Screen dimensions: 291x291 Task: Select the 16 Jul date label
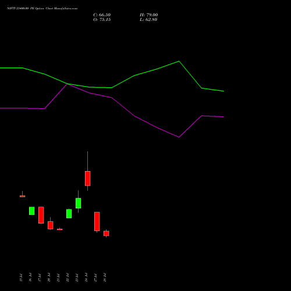30,278
